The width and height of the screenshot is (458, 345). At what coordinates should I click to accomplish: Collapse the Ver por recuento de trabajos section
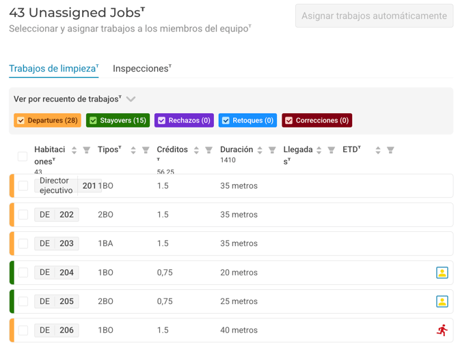coord(131,100)
